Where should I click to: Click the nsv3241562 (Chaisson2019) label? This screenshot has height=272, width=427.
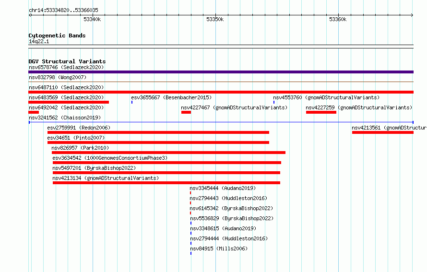pos(65,118)
